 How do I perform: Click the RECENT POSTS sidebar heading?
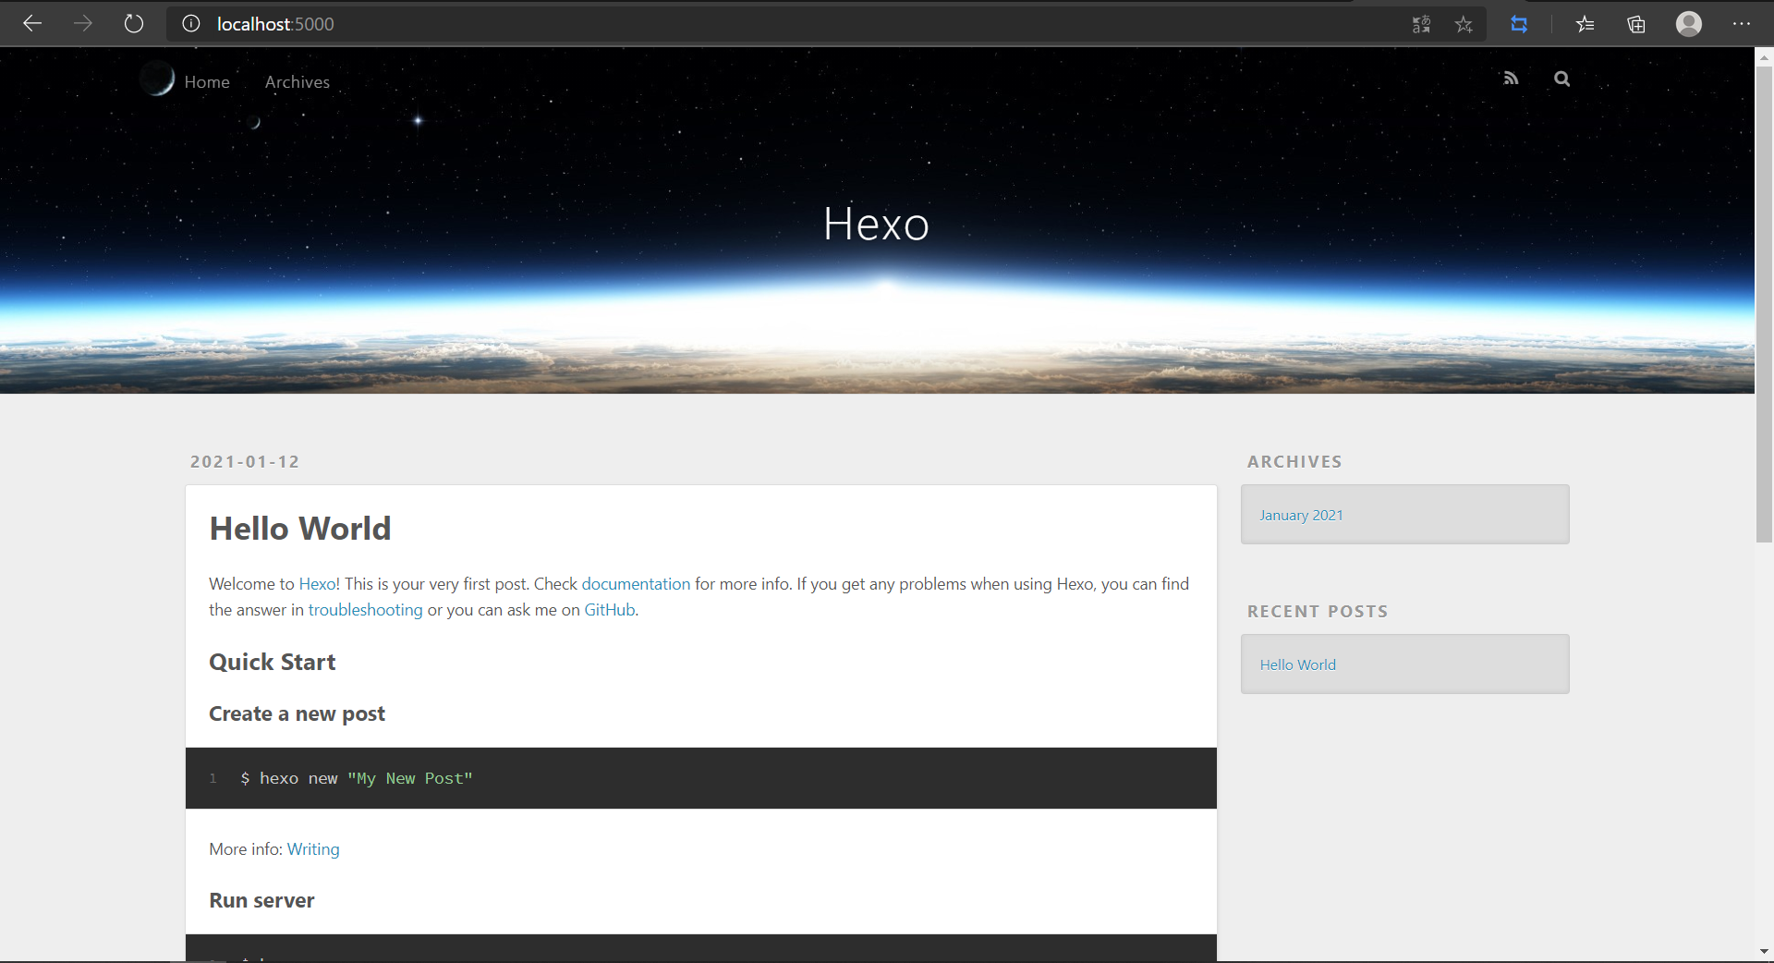(1318, 611)
